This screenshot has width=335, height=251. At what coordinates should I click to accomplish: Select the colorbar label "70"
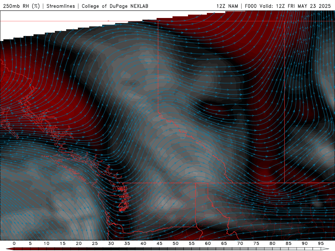click(240, 243)
